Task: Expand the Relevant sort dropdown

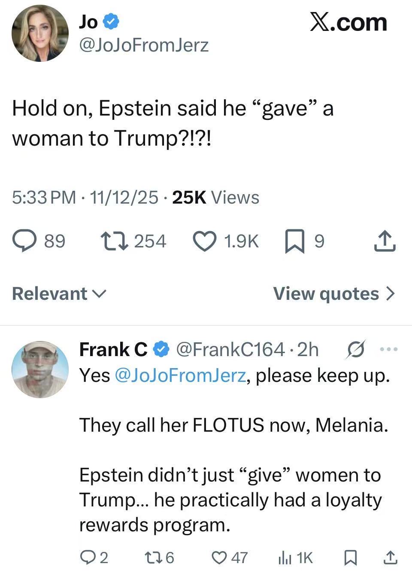Action: [59, 294]
